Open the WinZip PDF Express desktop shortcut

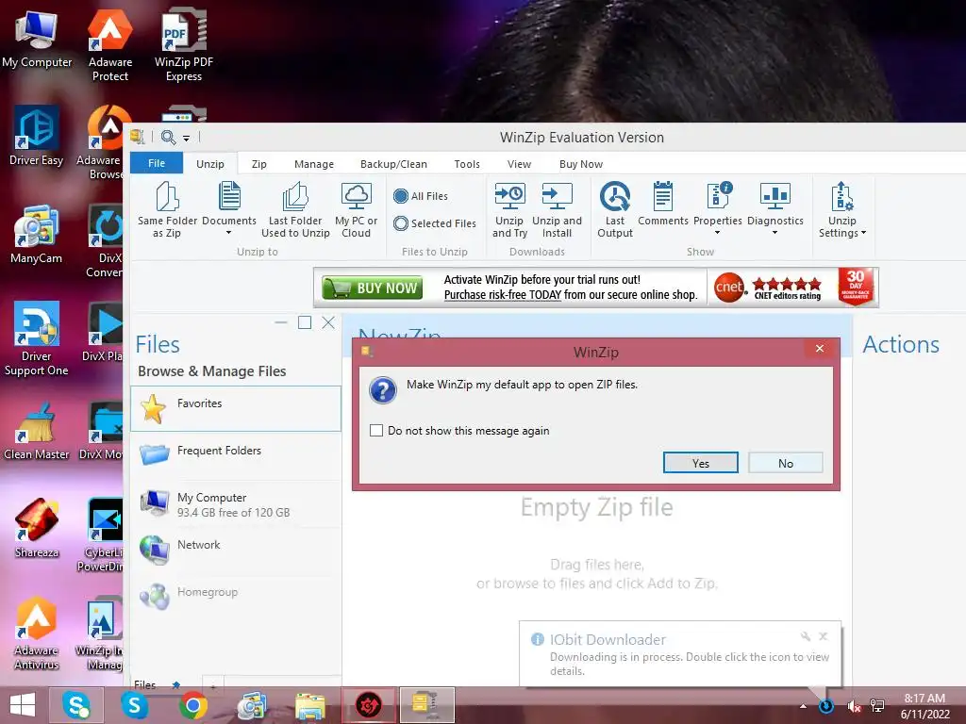pyautogui.click(x=184, y=44)
